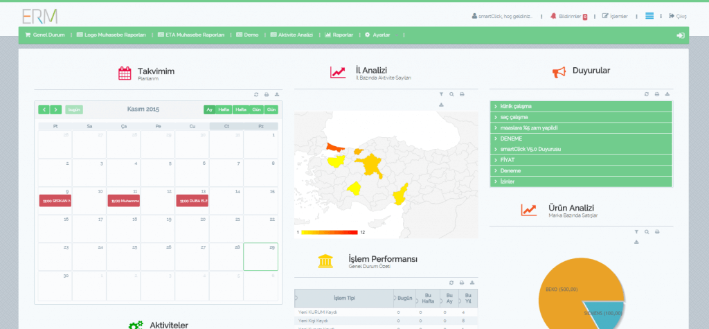Screen dimensions: 709x329
Task: Open the '11:00 Muhammed' calendar event
Action: (123, 200)
